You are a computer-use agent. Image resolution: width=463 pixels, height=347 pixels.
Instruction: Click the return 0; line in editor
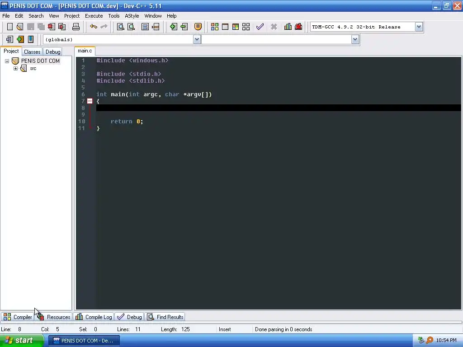tap(127, 121)
